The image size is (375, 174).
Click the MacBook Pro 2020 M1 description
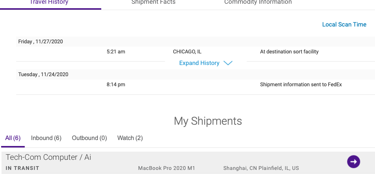[x=166, y=168]
